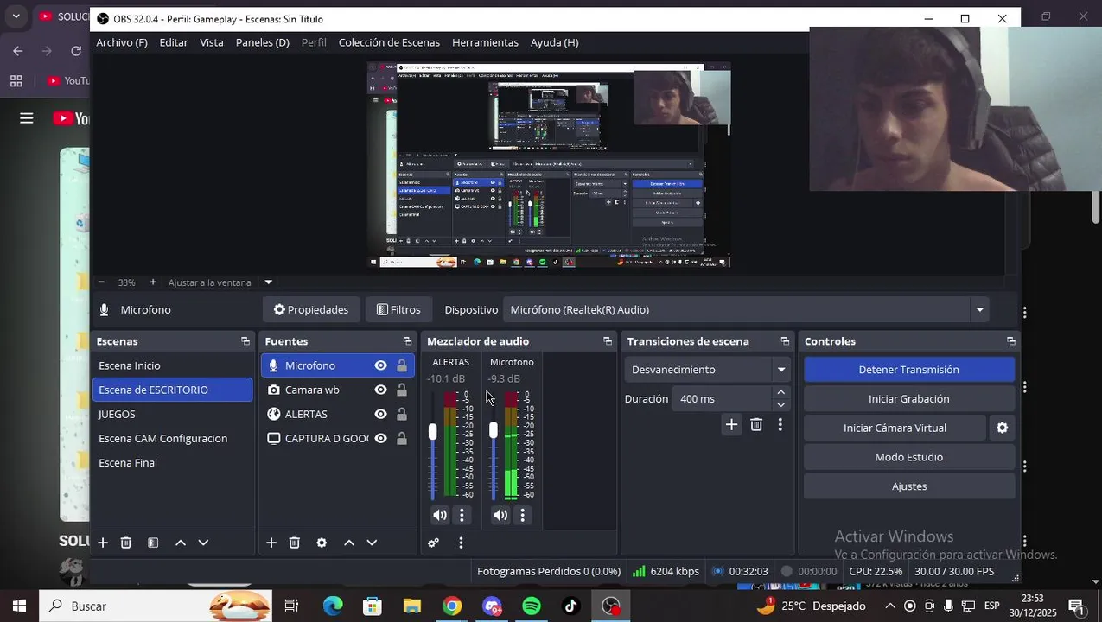
Task: Open scene filters icon in Escenas toolbar
Action: (153, 543)
